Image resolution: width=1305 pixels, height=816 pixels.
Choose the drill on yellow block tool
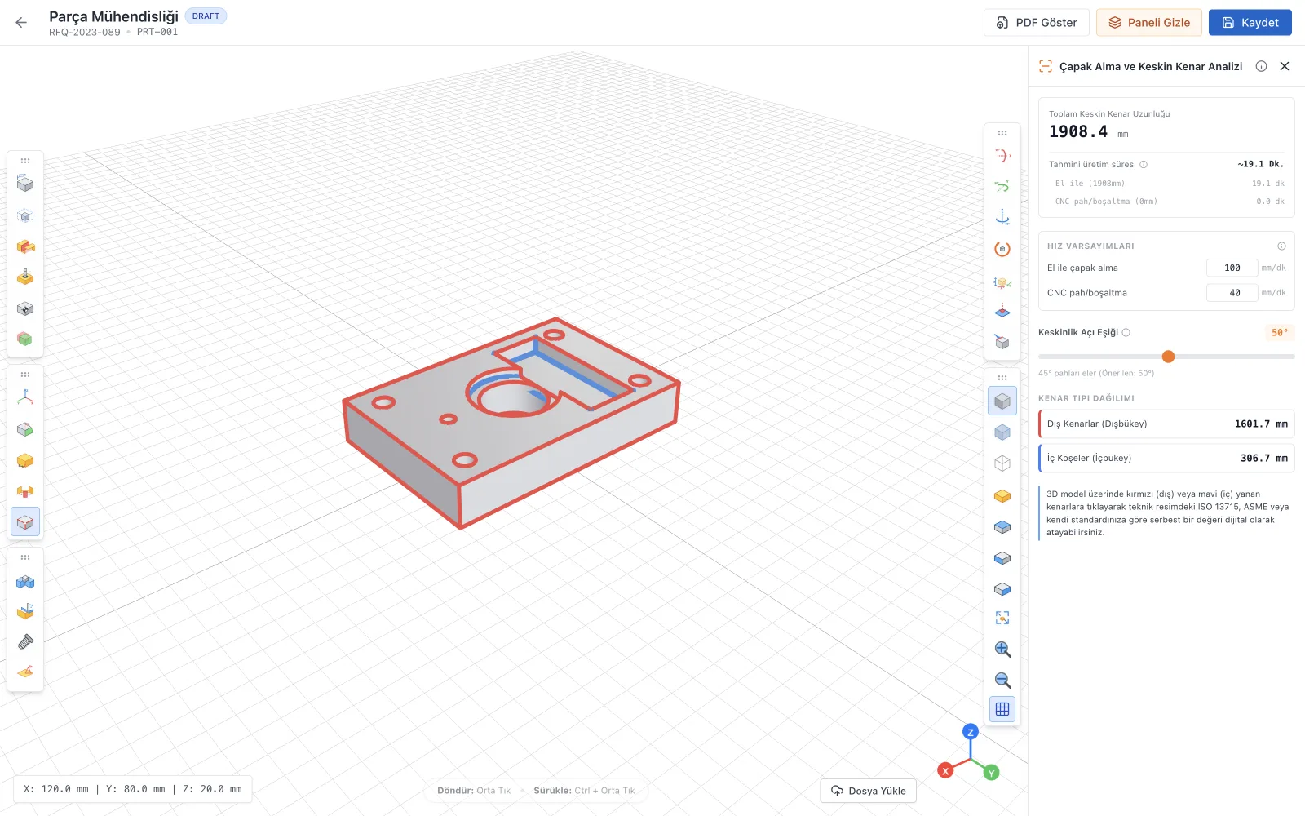pyautogui.click(x=25, y=277)
